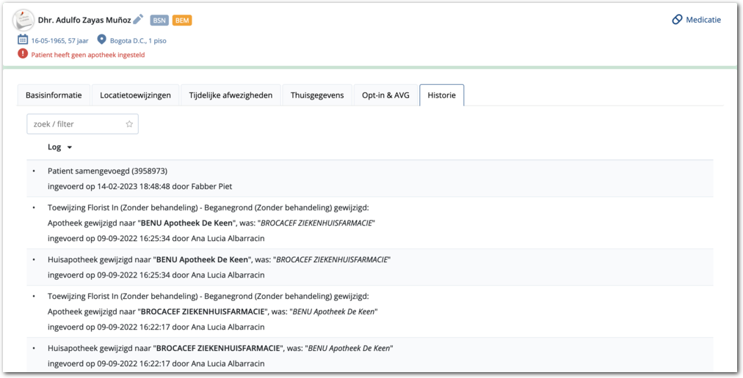
Task: Click the calendar icon next to birthdate
Action: tap(23, 40)
